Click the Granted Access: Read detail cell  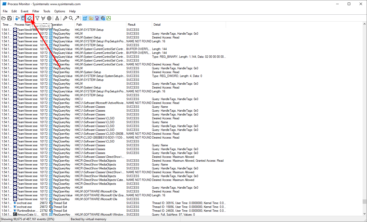pyautogui.click(x=188, y=161)
